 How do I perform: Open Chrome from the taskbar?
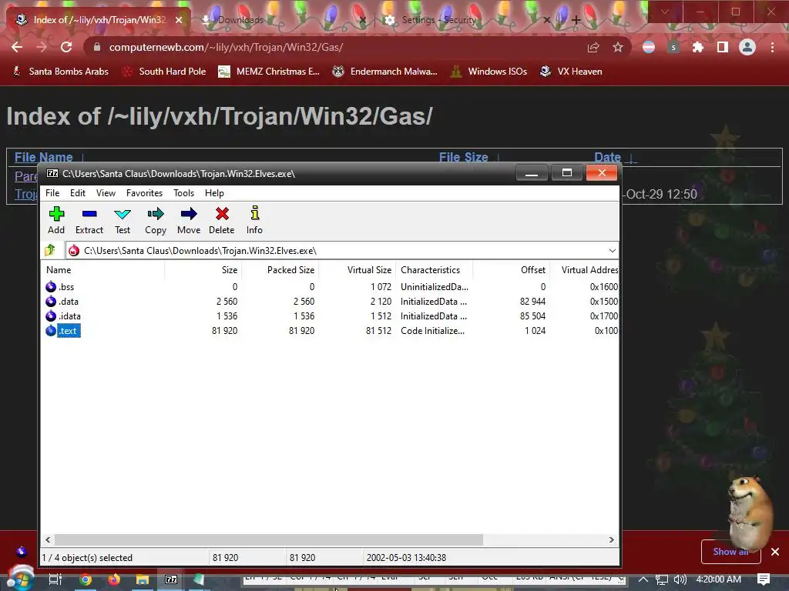(86, 579)
